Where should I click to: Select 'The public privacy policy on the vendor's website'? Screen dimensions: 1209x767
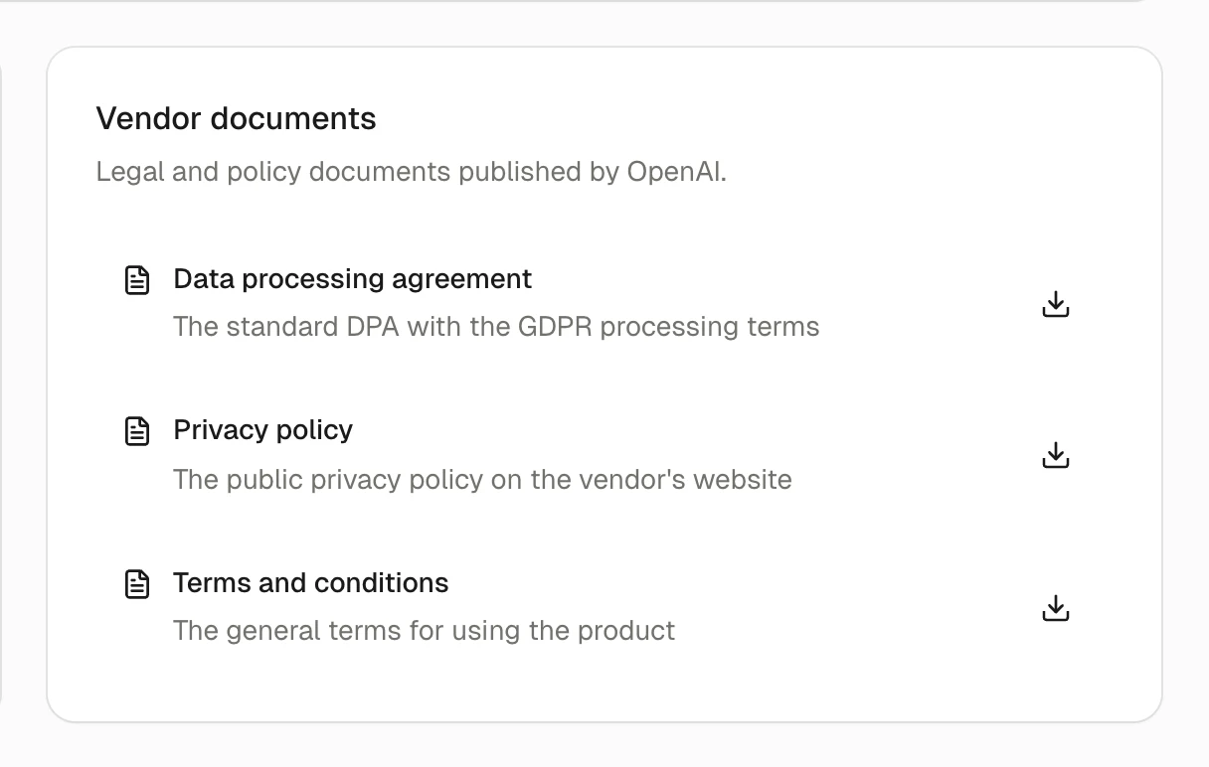(x=483, y=480)
